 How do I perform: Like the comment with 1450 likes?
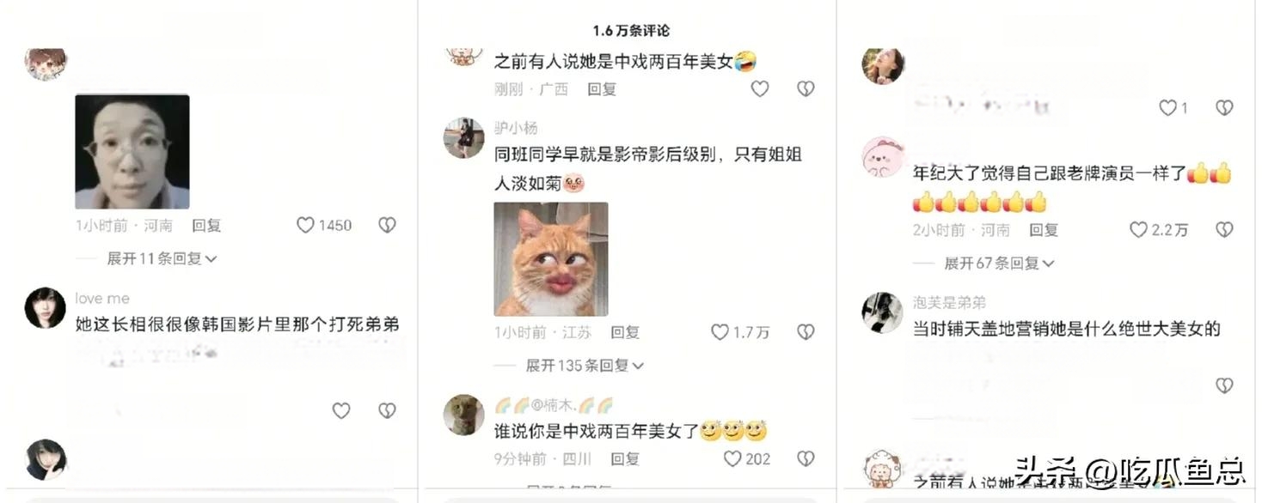305,225
